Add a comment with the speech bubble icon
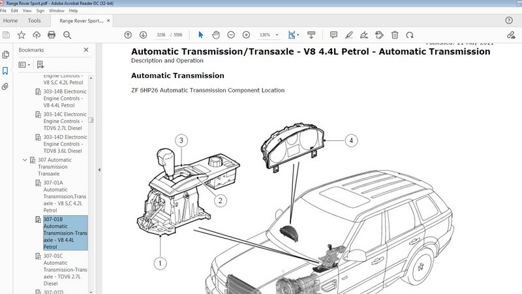The image size is (522, 294). coord(333,35)
